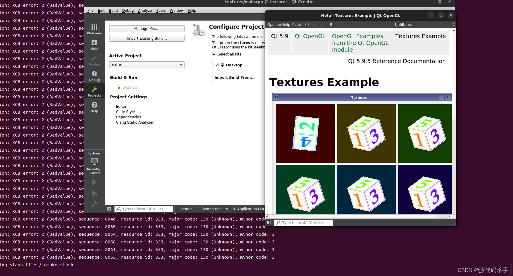Open the File menu
Viewport: 513px width, 276px height.
(x=90, y=10)
